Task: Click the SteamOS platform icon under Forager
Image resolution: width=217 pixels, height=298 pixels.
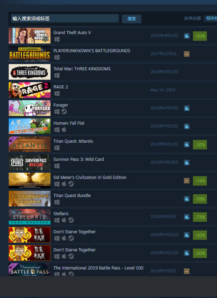Action: tap(64, 111)
